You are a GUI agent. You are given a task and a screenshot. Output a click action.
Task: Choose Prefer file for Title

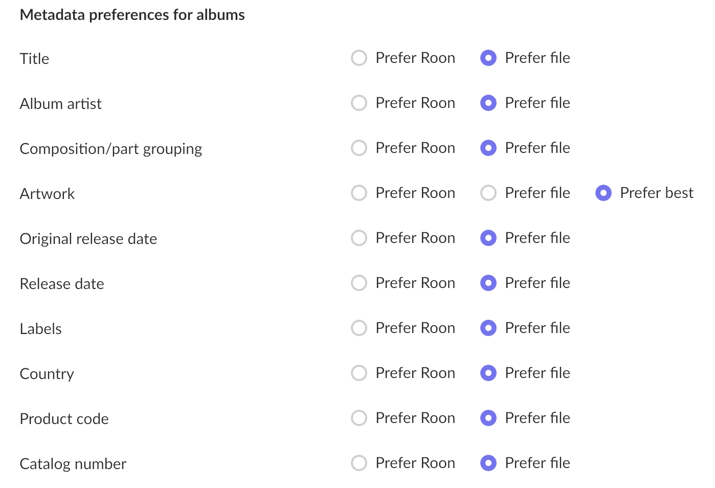tap(488, 58)
